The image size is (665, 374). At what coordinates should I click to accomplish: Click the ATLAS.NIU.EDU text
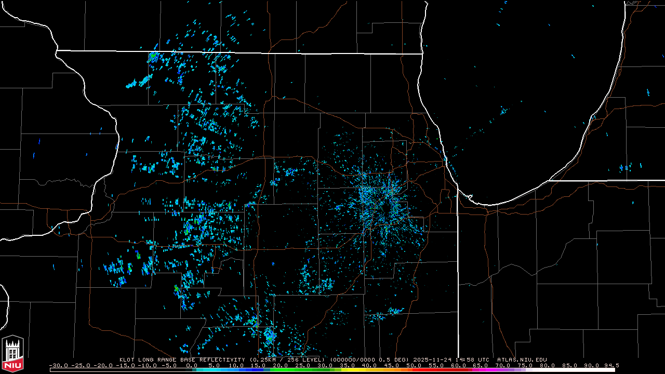522,359
